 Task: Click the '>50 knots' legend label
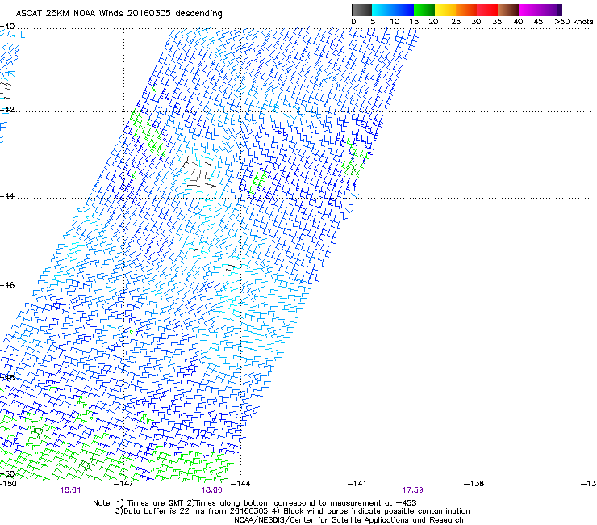click(x=574, y=22)
